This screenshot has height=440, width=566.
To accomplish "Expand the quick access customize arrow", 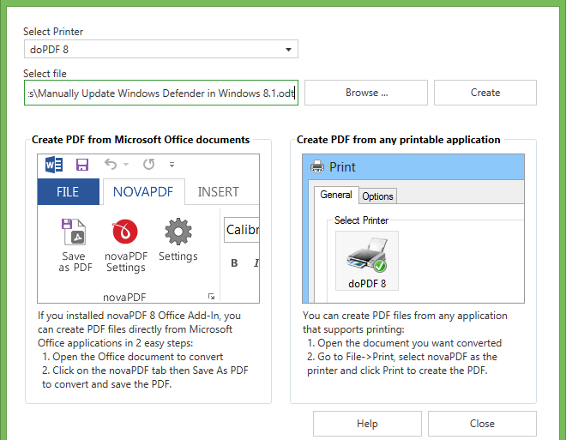I will pos(172,165).
